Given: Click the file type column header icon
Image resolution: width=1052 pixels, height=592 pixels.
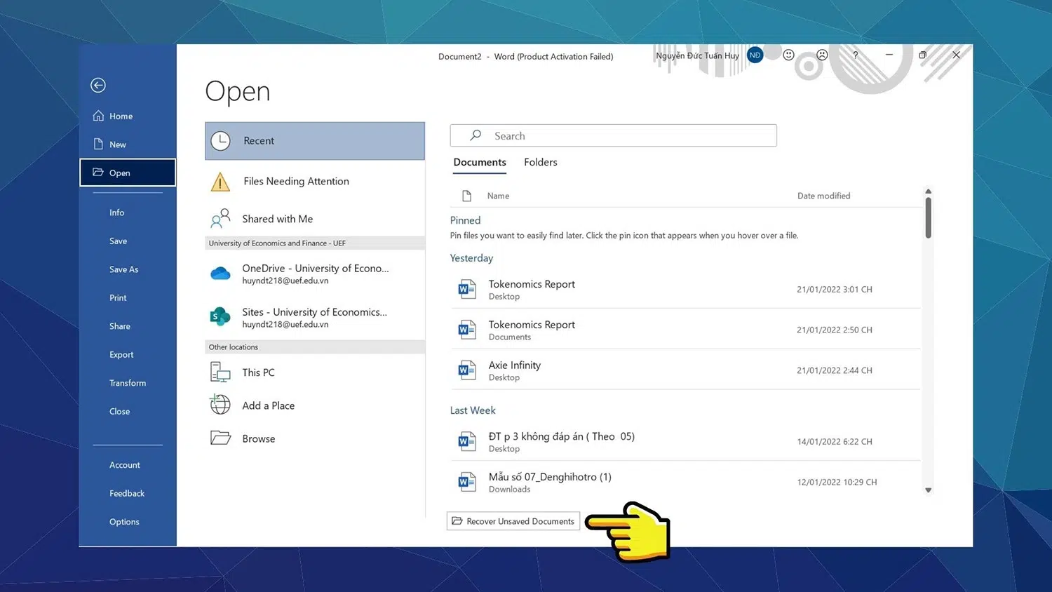Looking at the screenshot, I should click(467, 196).
